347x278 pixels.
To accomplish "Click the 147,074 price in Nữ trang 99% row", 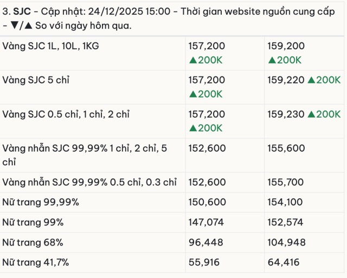I will point(205,223).
